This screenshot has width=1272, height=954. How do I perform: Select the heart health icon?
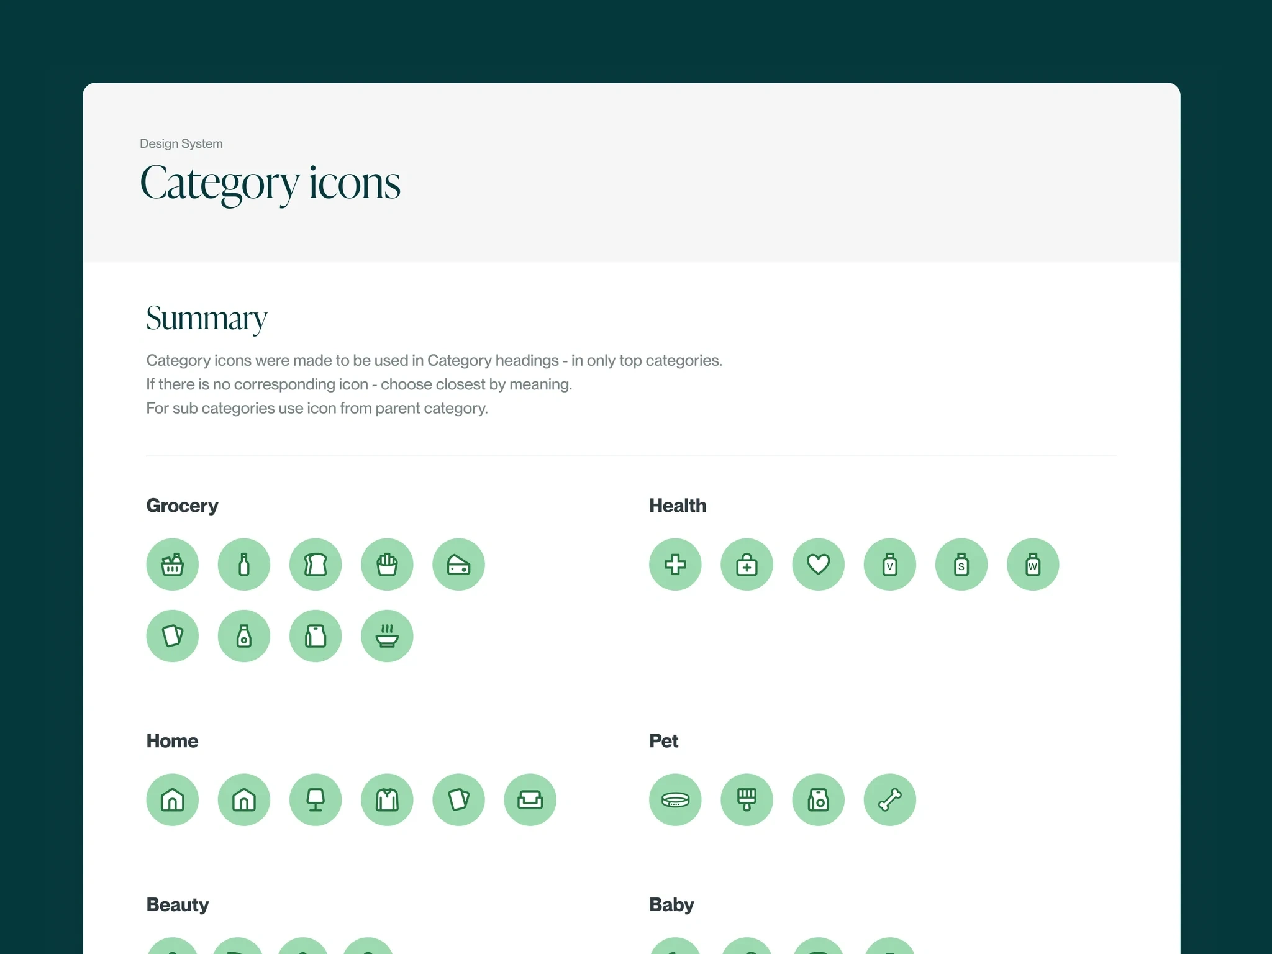(x=818, y=563)
